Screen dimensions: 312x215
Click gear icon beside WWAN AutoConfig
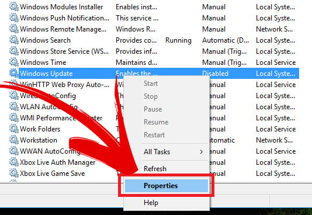click(13, 151)
